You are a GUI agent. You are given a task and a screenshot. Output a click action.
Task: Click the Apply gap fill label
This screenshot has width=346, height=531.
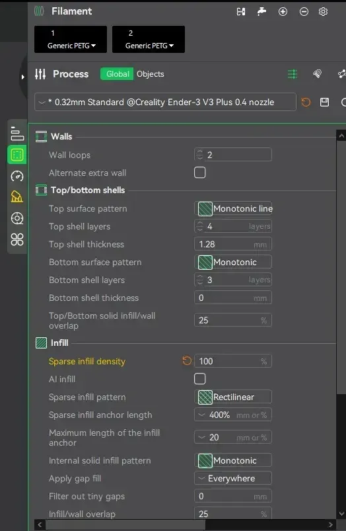coord(75,479)
